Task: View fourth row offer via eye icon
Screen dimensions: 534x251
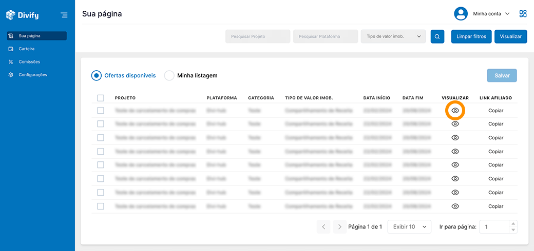Action: click(x=455, y=151)
